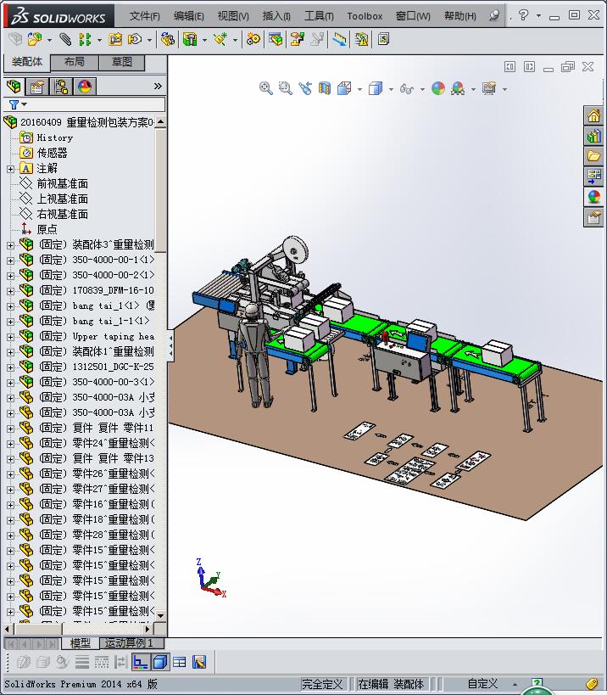
Task: Expand the 注解 tree node
Action: [10, 169]
